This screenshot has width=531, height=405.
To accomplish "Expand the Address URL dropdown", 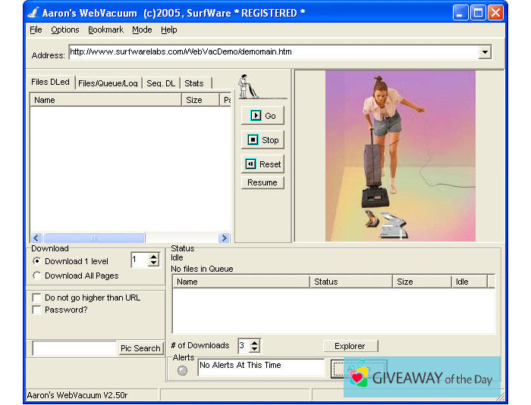I will point(485,52).
